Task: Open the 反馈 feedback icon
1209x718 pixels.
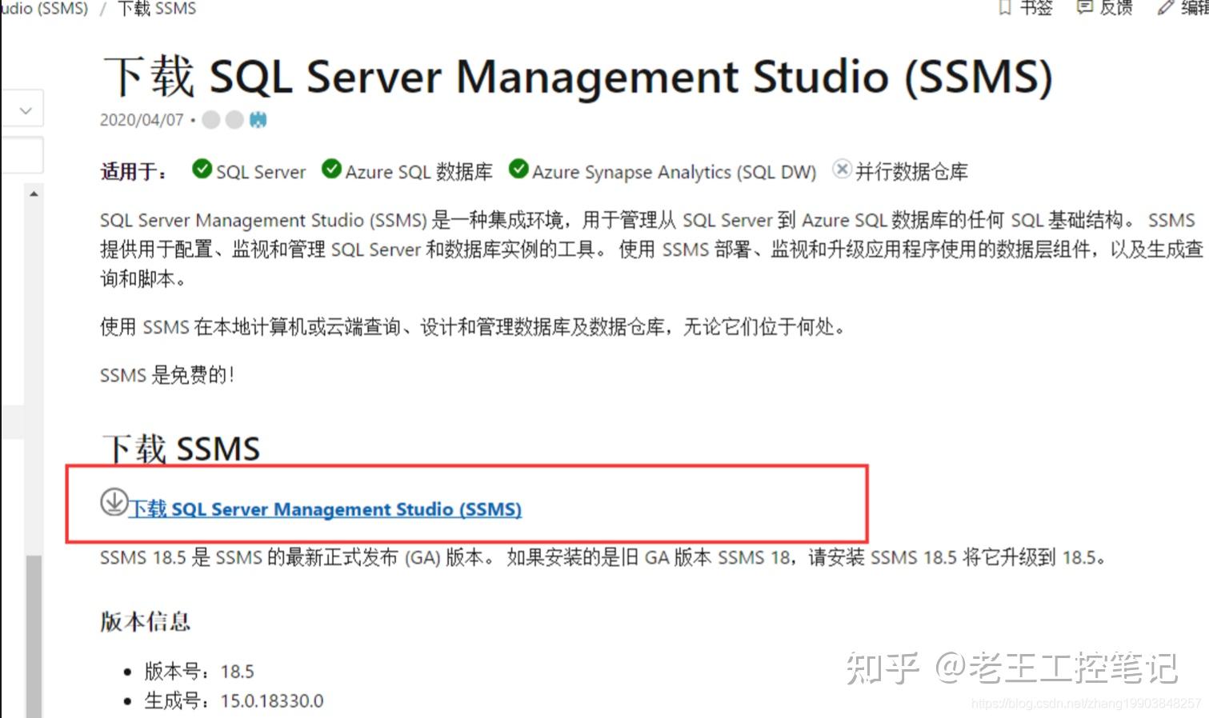Action: (1085, 8)
